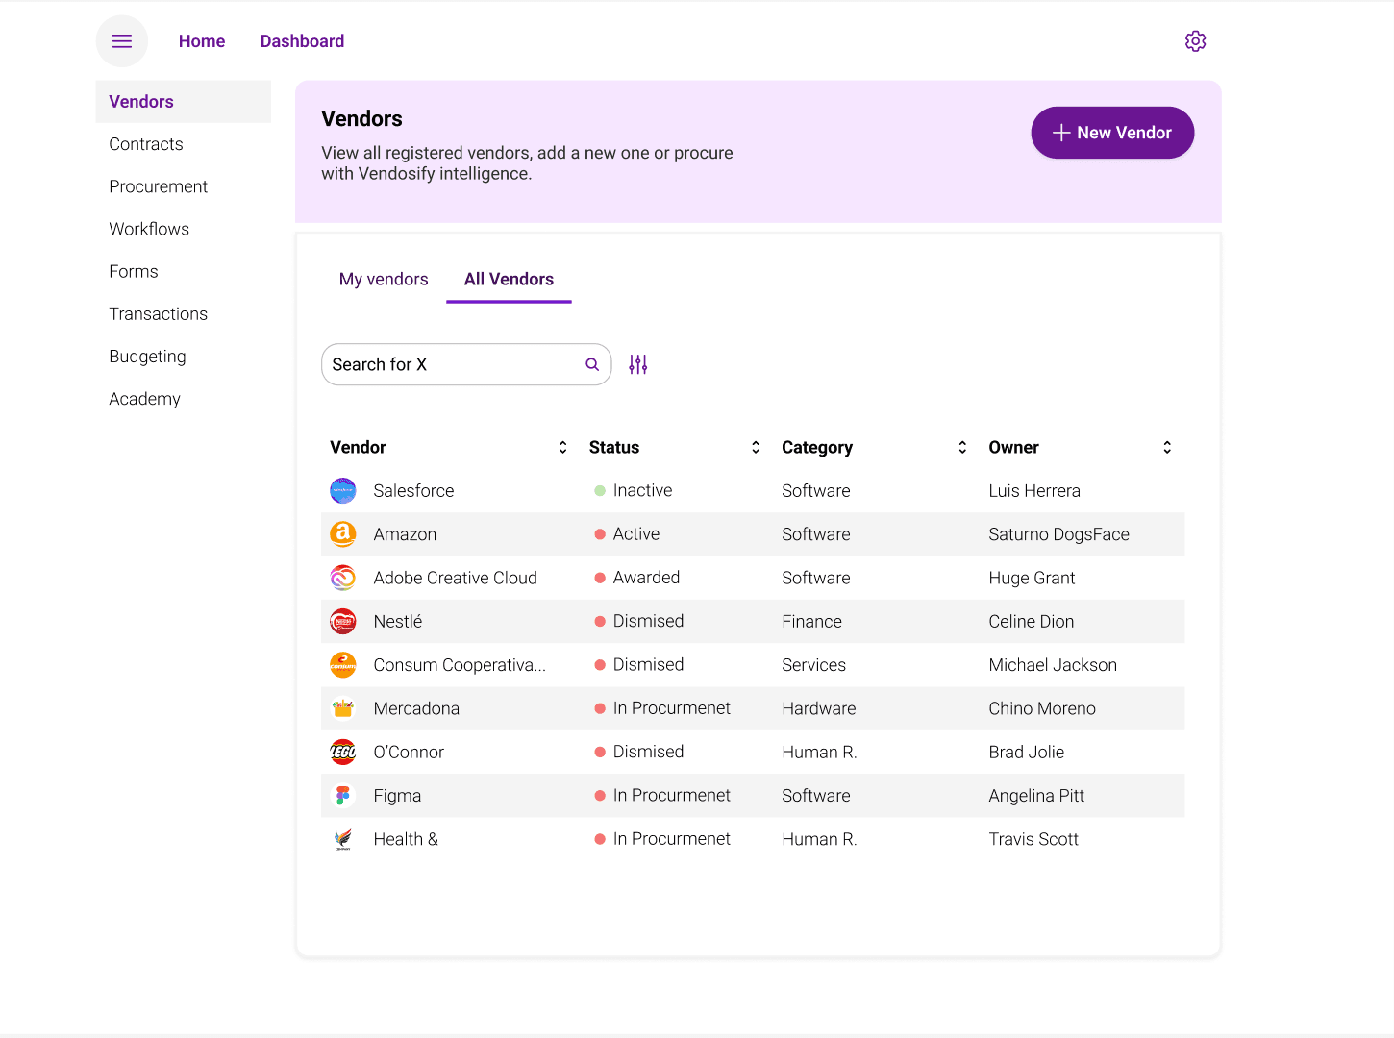This screenshot has height=1038, width=1394.
Task: Click the Status column header
Action: 614,447
